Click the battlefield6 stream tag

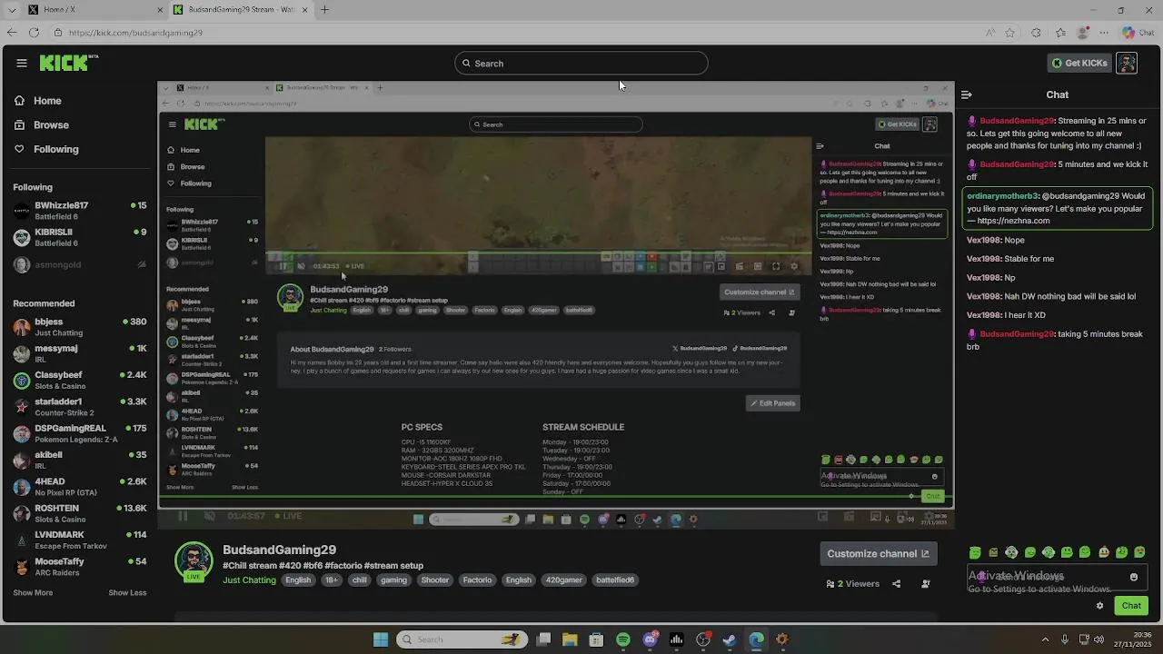(x=615, y=580)
